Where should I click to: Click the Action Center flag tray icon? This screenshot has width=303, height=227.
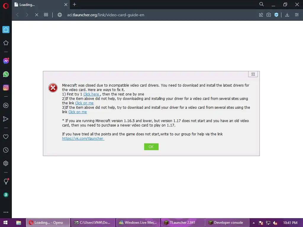pos(261,223)
